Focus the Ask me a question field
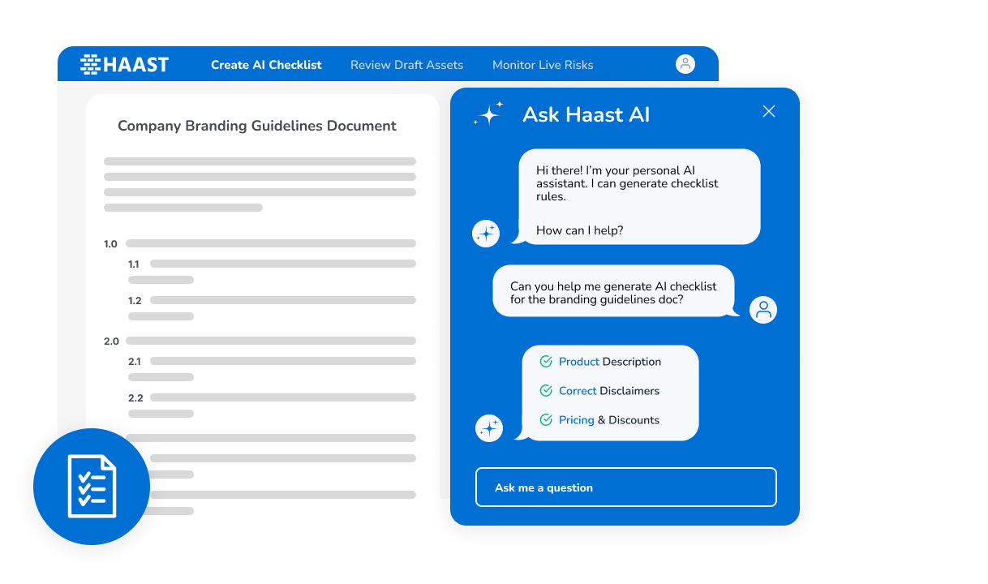The image size is (988, 584). pos(625,487)
